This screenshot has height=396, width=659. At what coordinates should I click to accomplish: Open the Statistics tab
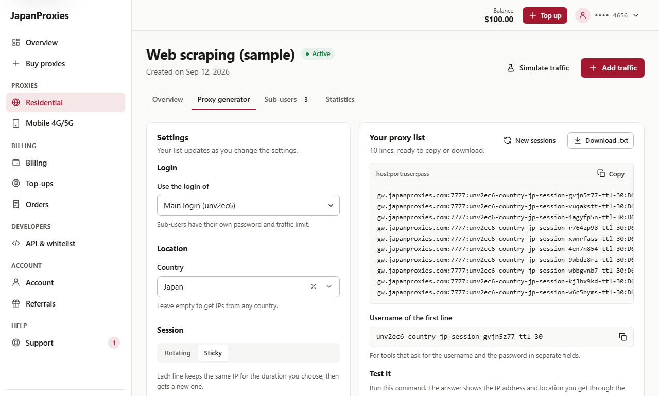(x=340, y=99)
